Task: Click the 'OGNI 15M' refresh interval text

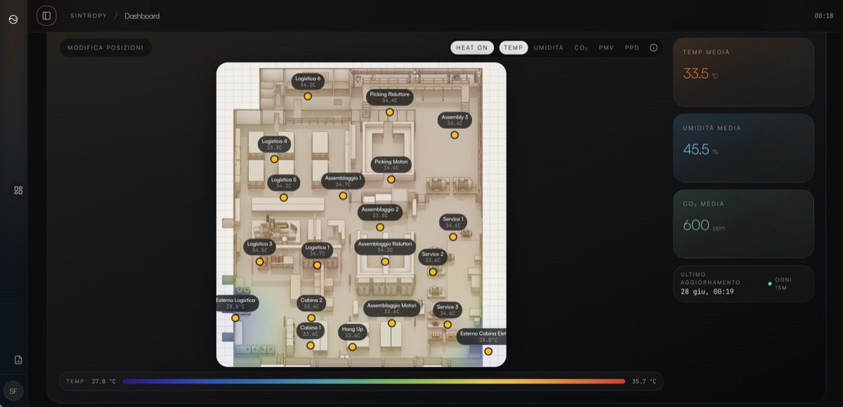Action: coord(784,283)
